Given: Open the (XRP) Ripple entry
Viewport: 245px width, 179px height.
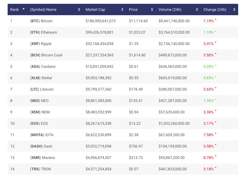Looking at the screenshot, I should click(41, 44).
